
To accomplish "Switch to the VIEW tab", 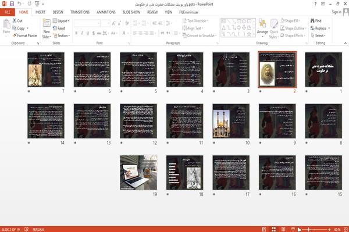I will click(x=168, y=12).
